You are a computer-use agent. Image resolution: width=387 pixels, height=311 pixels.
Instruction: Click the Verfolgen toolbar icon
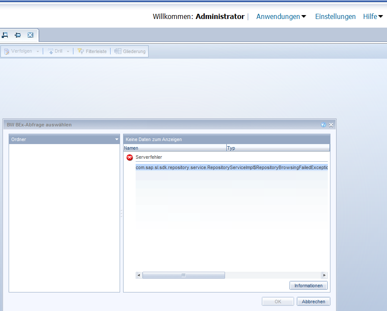[6, 51]
